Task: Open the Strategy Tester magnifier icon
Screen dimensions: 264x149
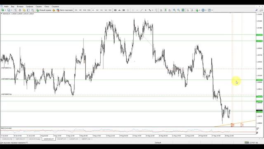Action: (33, 10)
